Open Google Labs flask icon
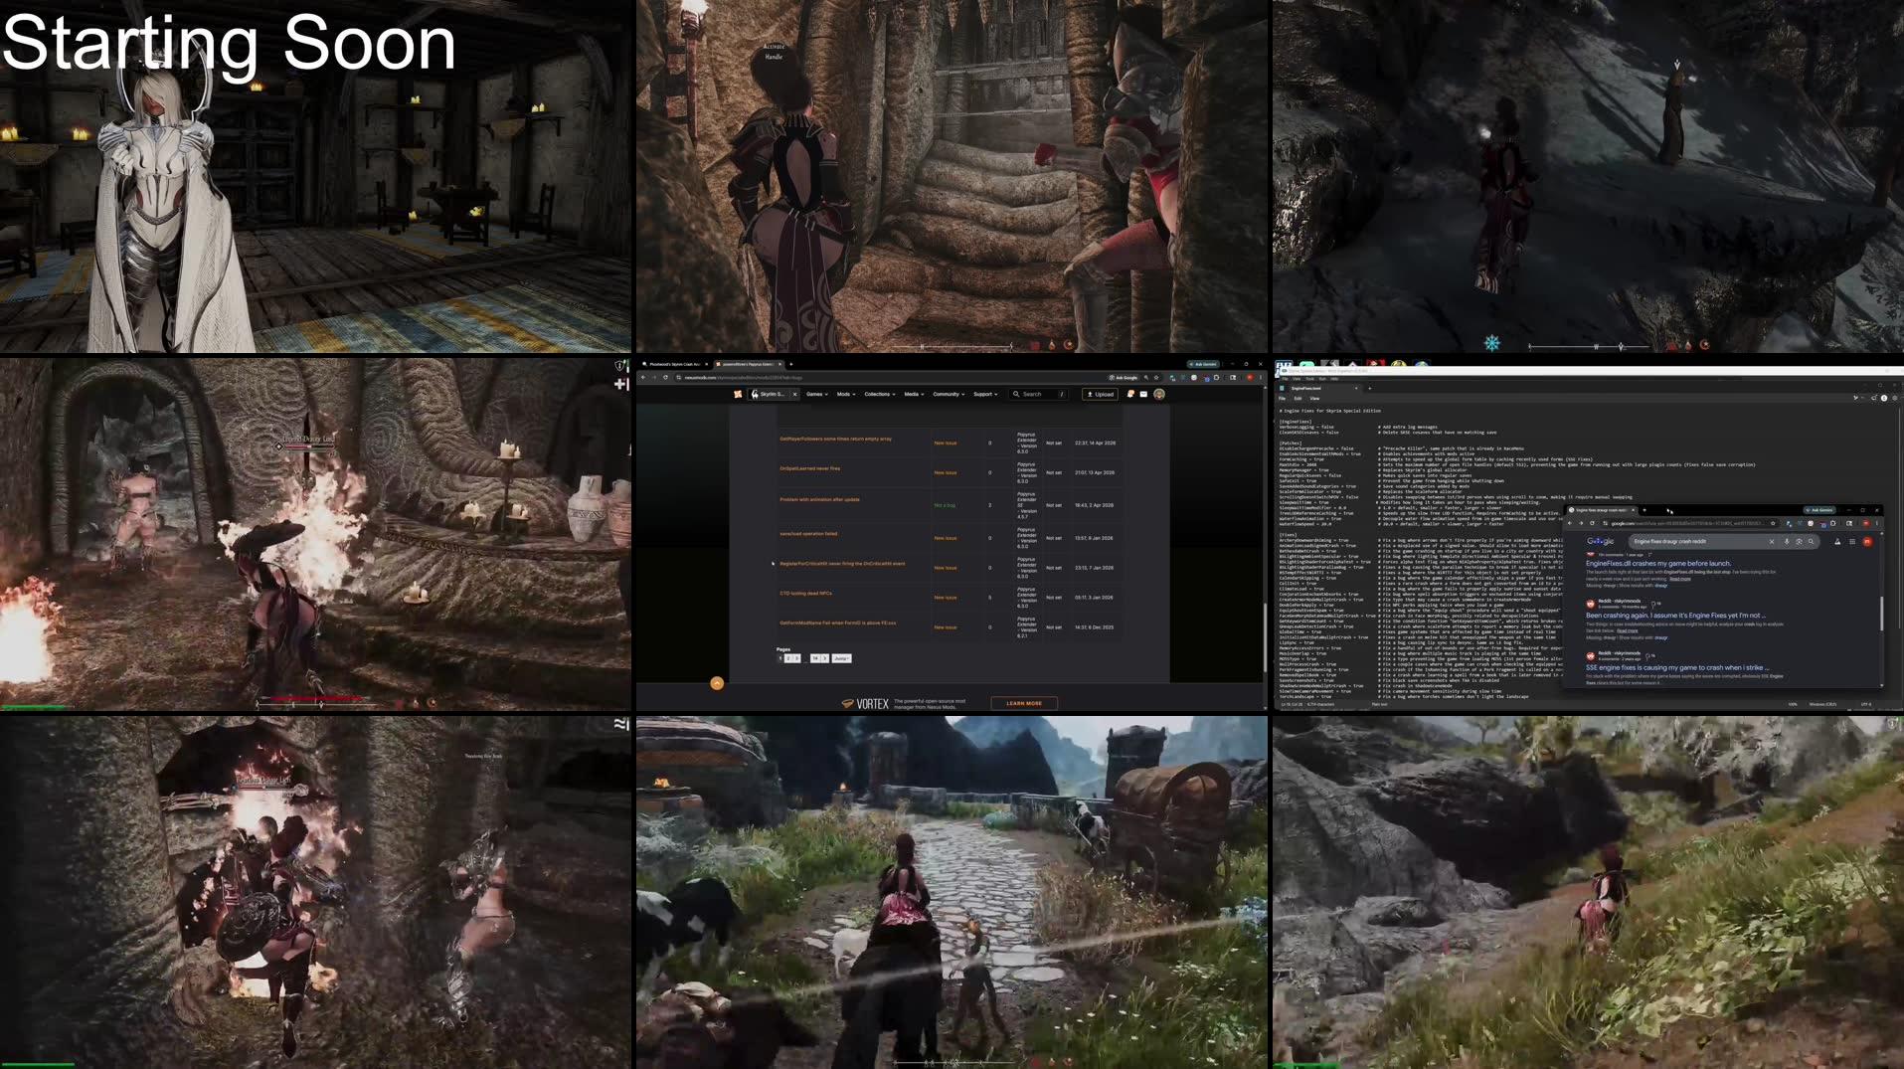 click(1837, 542)
